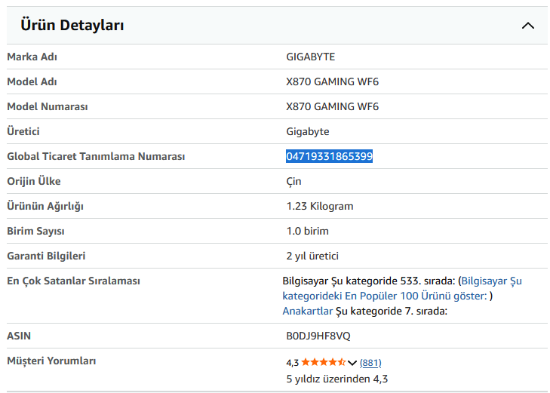The height and width of the screenshot is (393, 550).
Task: Click the brand value GIGABYTE
Action: coord(310,57)
